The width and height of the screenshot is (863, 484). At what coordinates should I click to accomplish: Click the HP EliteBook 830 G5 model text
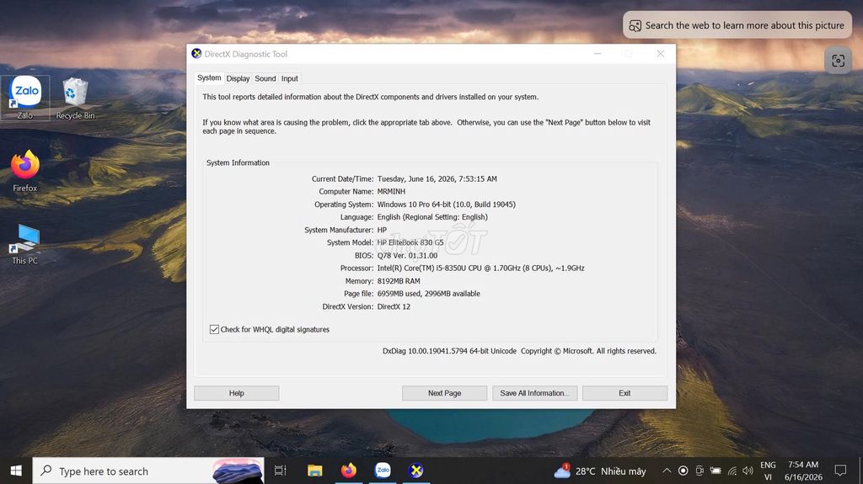pos(410,242)
